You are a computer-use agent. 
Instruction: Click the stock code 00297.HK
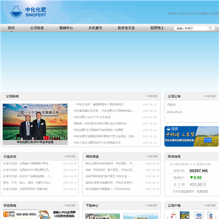pyautogui.click(x=199, y=171)
